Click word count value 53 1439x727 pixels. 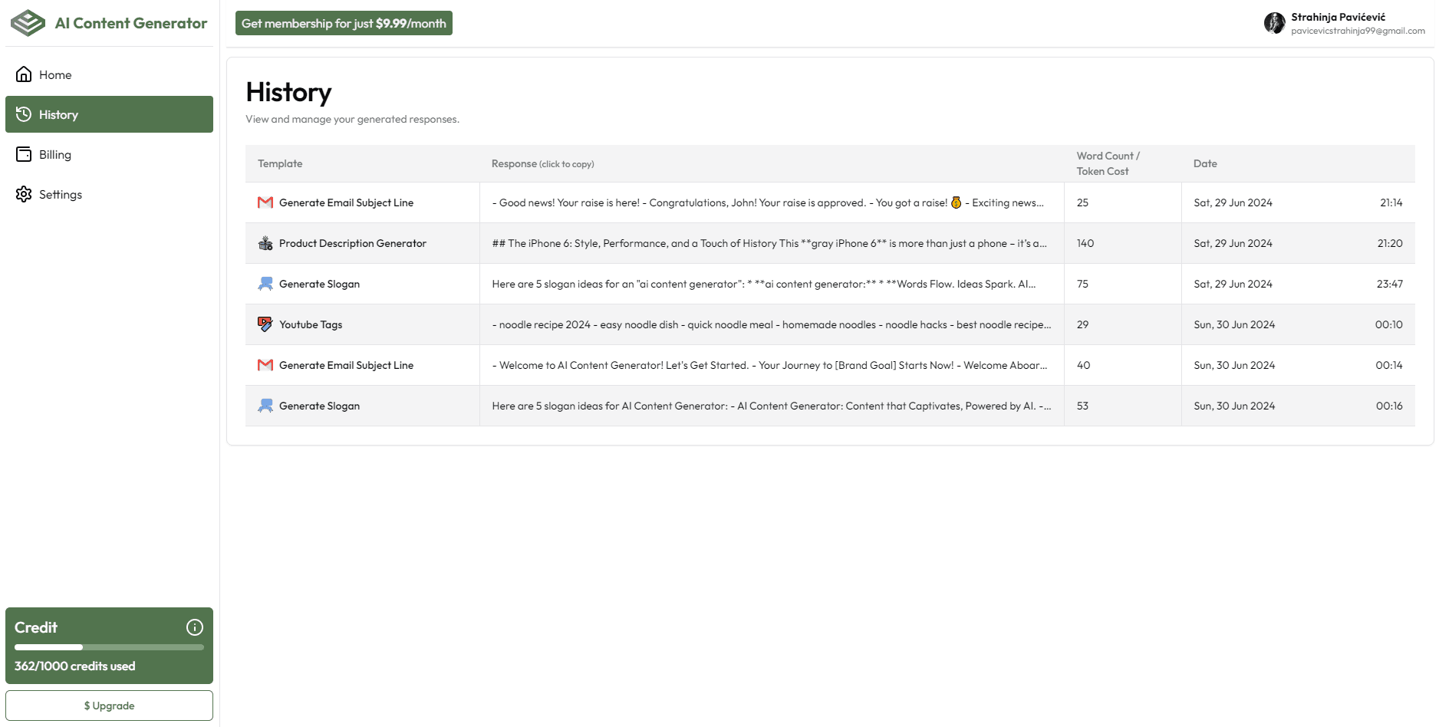(x=1082, y=406)
